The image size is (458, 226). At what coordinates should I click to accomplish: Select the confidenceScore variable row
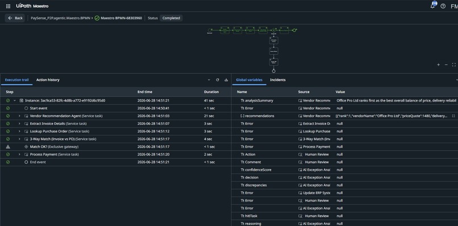click(345, 170)
